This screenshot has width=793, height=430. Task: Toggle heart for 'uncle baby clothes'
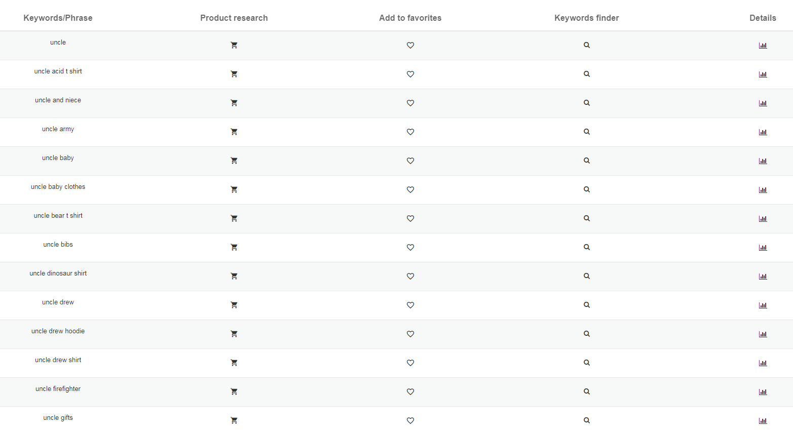410,189
